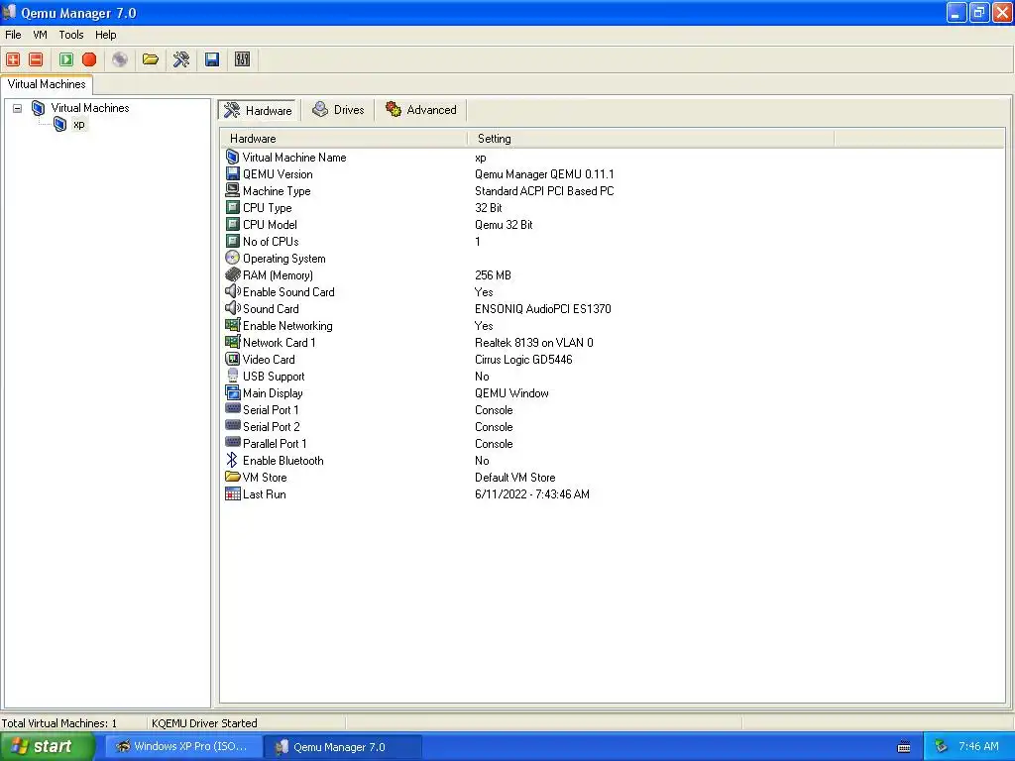Click 'KQEMU Driver Started' status bar text
1015x761 pixels.
point(204,722)
